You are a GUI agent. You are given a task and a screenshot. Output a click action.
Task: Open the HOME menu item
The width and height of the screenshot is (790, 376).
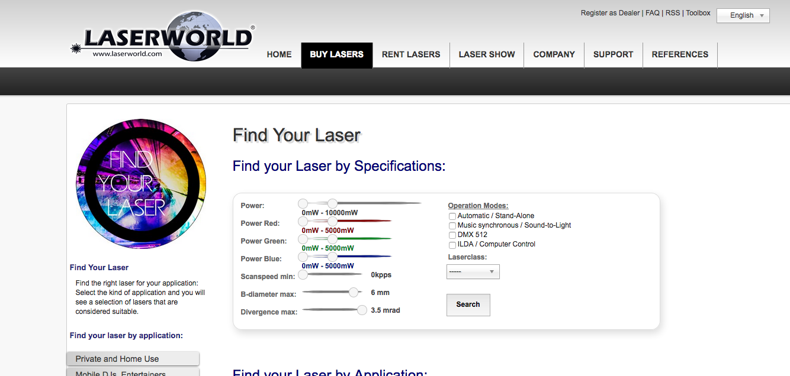279,54
